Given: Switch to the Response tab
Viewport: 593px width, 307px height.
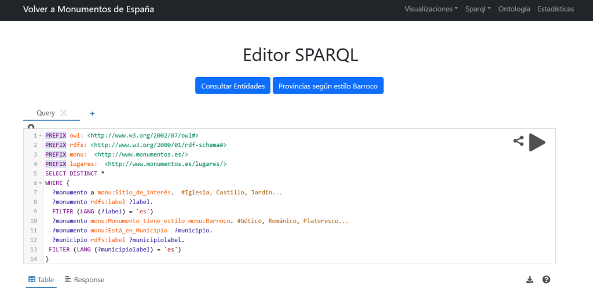Looking at the screenshot, I should pyautogui.click(x=85, y=280).
